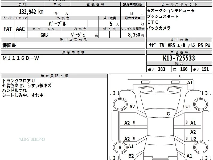
Task: Click the リサイクル預託金 header
Action: coord(133,29)
